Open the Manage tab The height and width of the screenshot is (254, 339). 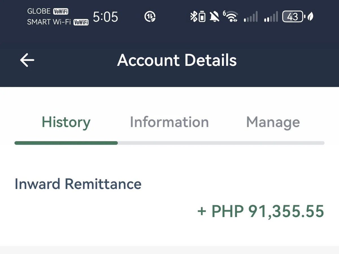[x=273, y=123]
